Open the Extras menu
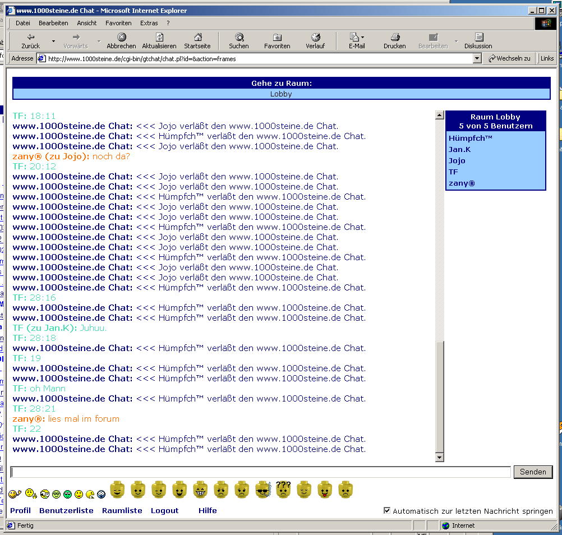This screenshot has height=535, width=562. [x=149, y=23]
